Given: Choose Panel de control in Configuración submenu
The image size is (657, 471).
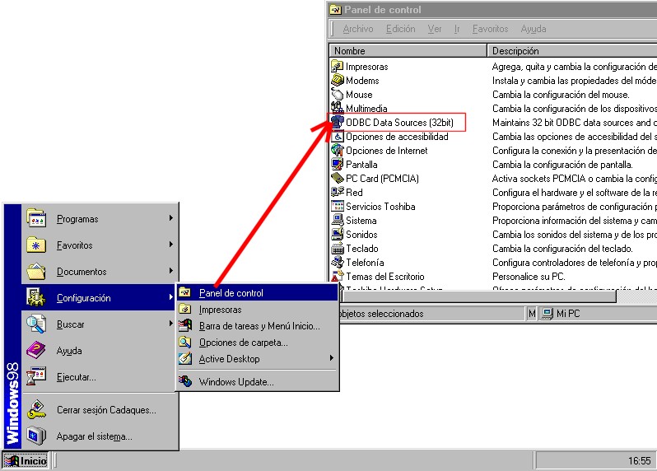Looking at the screenshot, I should 257,293.
